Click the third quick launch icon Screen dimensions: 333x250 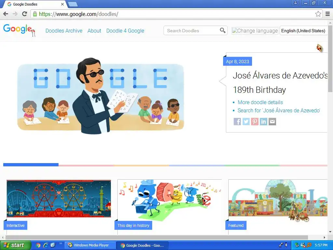coord(53,245)
